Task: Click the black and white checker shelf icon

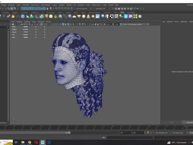Action: (112, 17)
